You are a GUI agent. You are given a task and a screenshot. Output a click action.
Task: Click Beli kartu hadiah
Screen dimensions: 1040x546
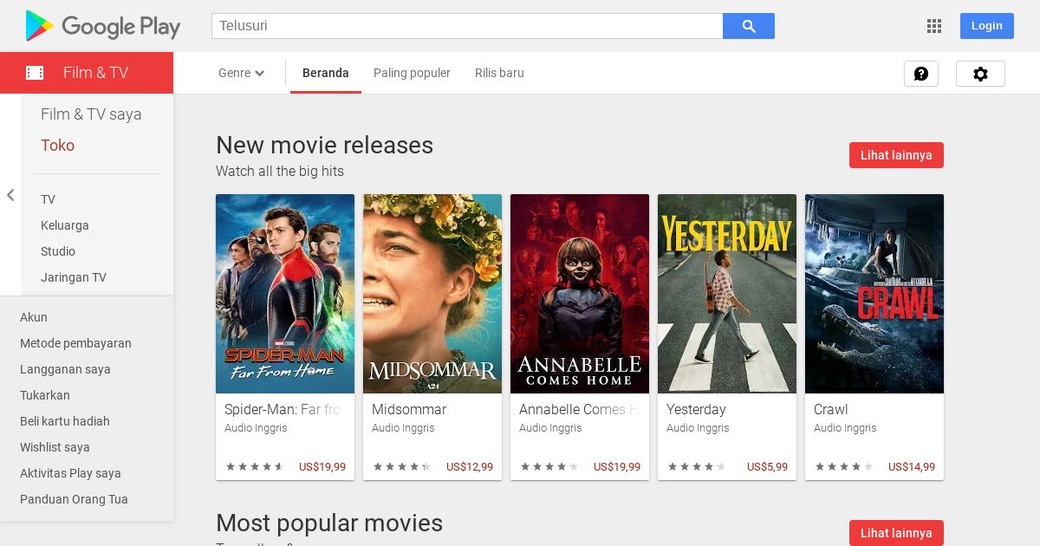tap(65, 421)
